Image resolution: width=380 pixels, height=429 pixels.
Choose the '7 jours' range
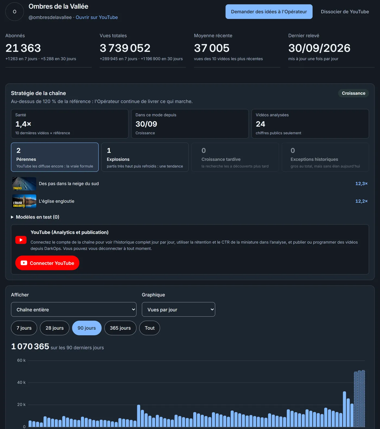24,328
